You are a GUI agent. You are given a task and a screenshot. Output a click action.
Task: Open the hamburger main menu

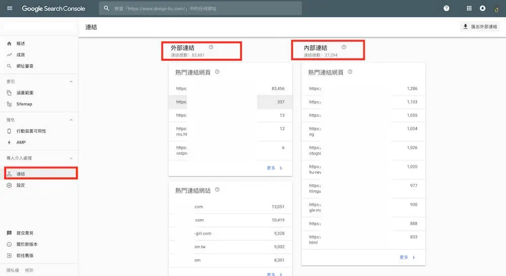click(10, 9)
